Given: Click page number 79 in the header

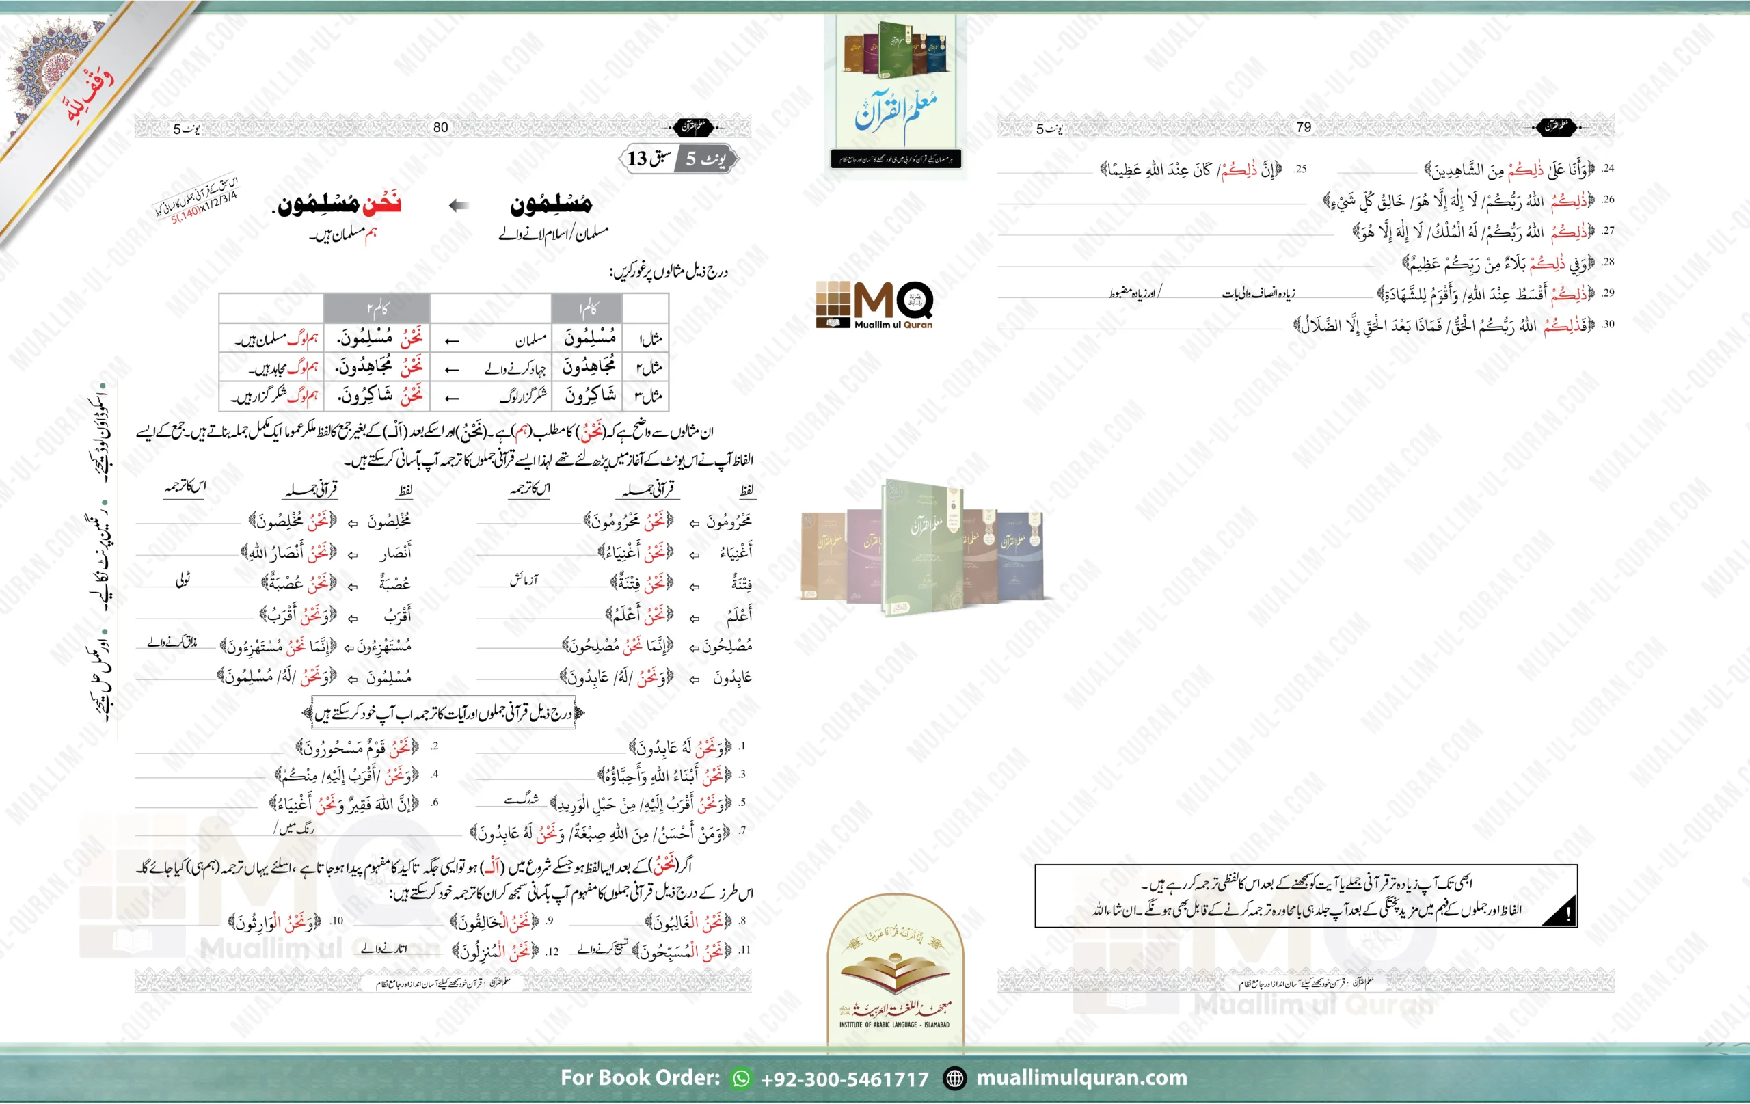Looking at the screenshot, I should (x=1304, y=127).
